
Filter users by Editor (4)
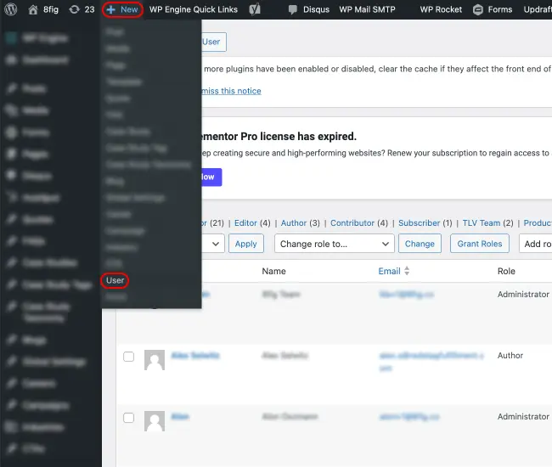(252, 223)
